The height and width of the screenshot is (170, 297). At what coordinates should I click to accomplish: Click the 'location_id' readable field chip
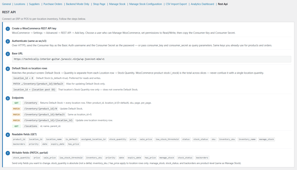coord(36,139)
